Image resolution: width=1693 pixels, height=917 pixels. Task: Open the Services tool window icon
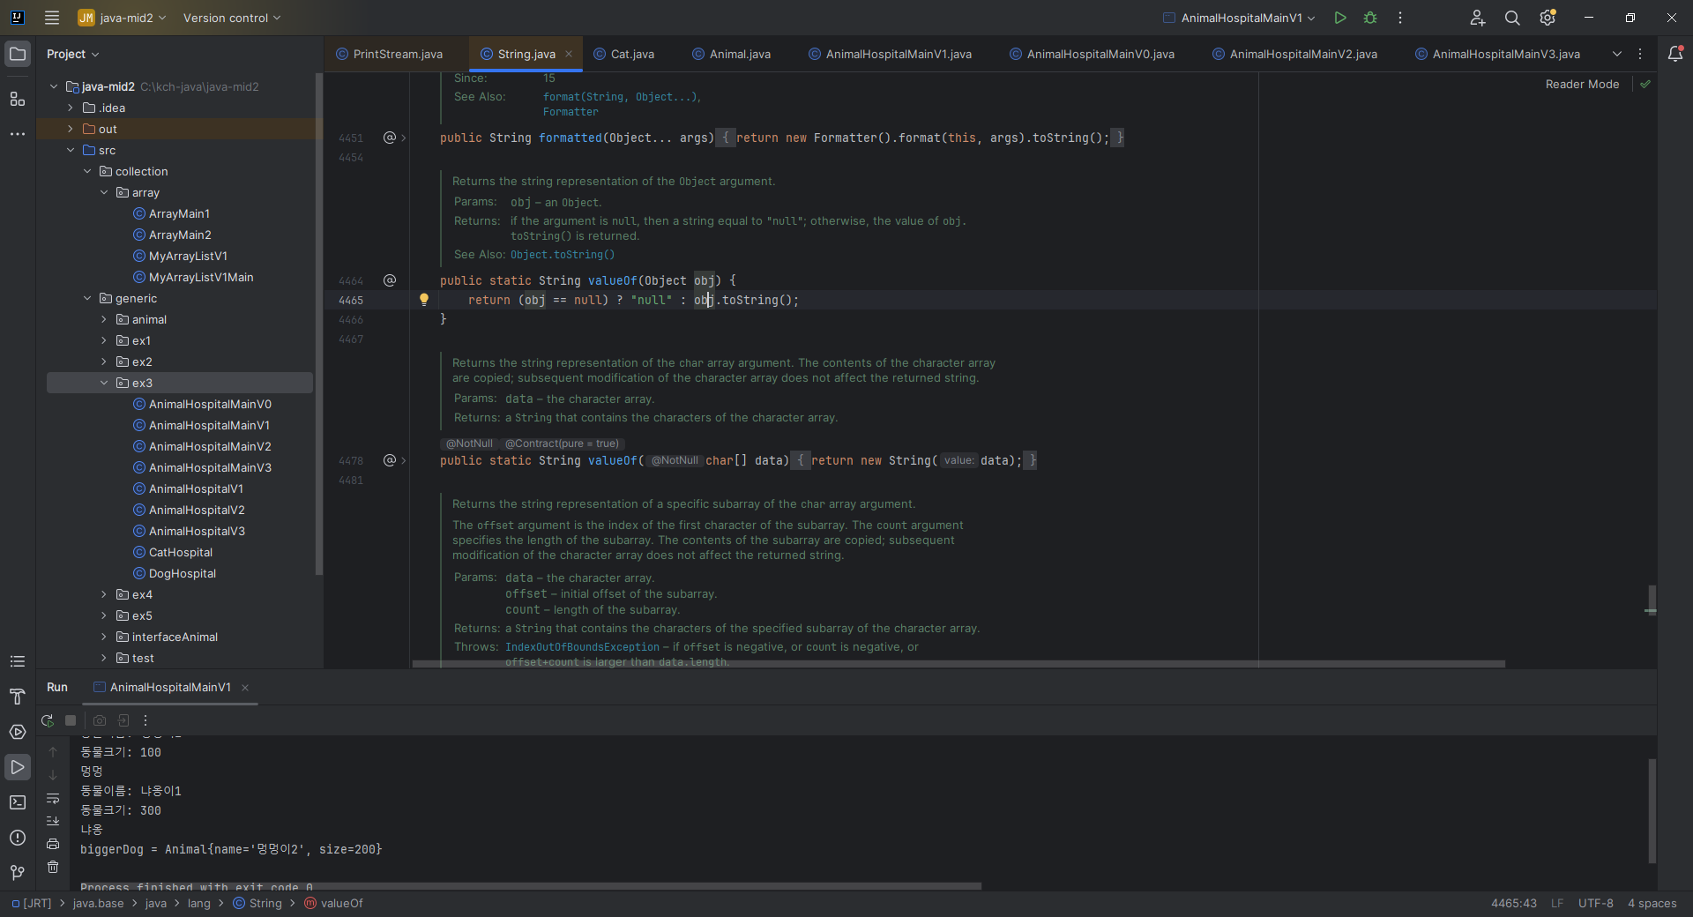18,732
